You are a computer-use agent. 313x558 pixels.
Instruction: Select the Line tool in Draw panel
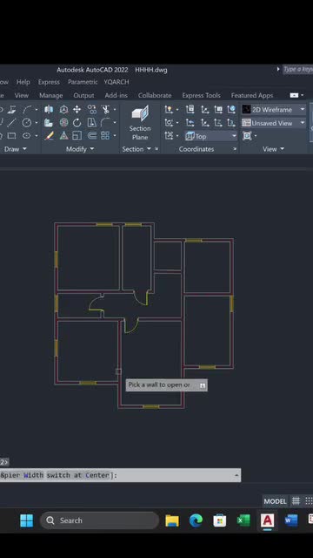click(11, 123)
